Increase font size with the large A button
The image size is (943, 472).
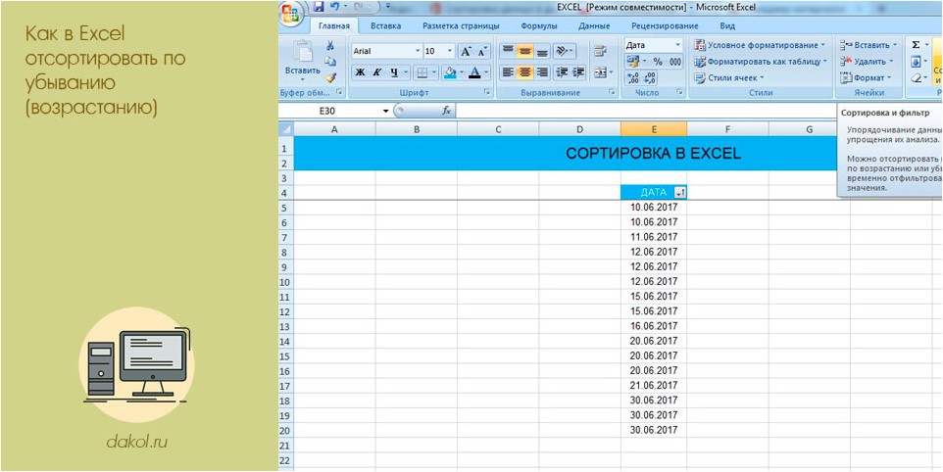coord(466,52)
